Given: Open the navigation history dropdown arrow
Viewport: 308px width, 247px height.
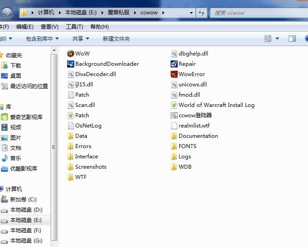Looking at the screenshot, I should tap(16, 13).
